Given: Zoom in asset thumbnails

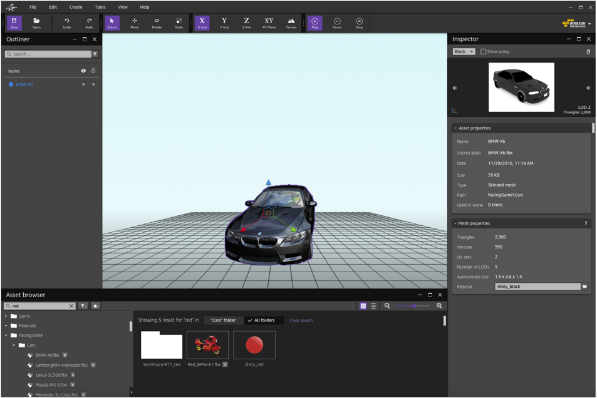Looking at the screenshot, I should pyautogui.click(x=439, y=305).
